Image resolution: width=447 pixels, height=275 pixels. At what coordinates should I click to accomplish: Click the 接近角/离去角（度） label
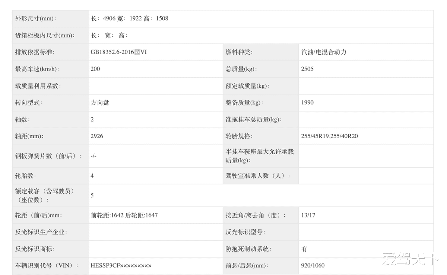(256, 215)
